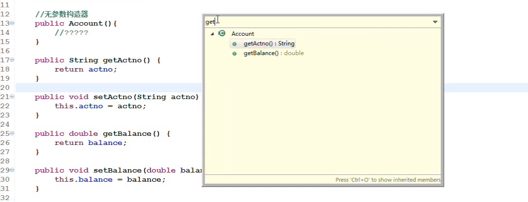528x202 pixels.
Task: Click the 'Press Ctrl+O to show inherited members' text
Action: (388, 180)
